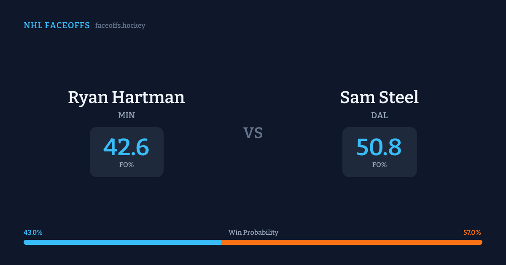Click the MIN team abbreviation
Image resolution: width=506 pixels, height=265 pixels.
(126, 116)
